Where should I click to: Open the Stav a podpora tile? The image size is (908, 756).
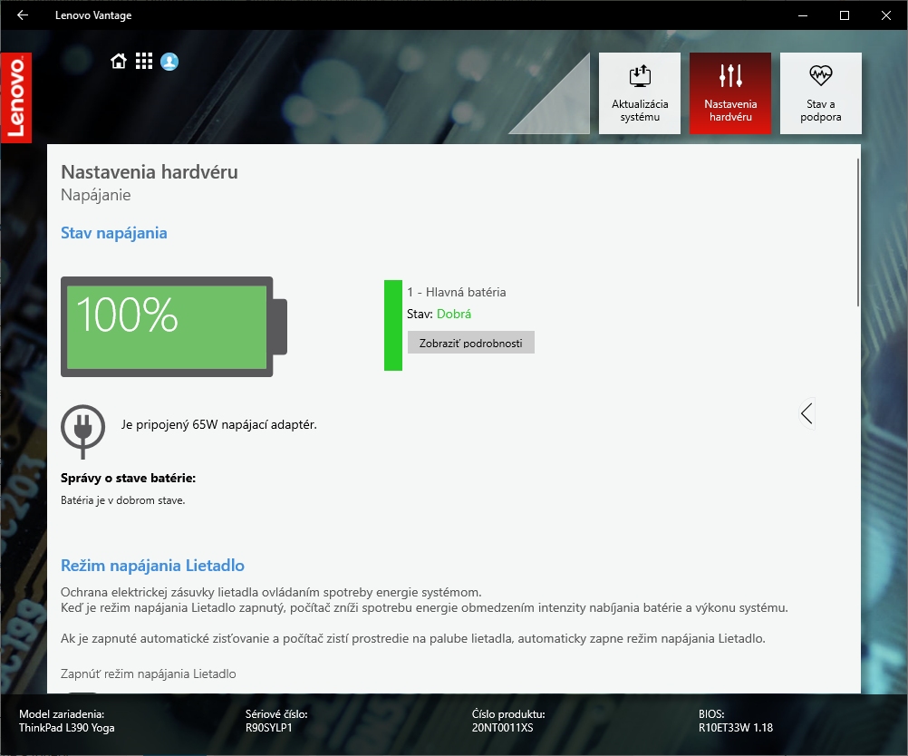[821, 93]
